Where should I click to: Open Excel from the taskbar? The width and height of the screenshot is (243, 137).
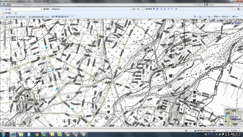60,134
